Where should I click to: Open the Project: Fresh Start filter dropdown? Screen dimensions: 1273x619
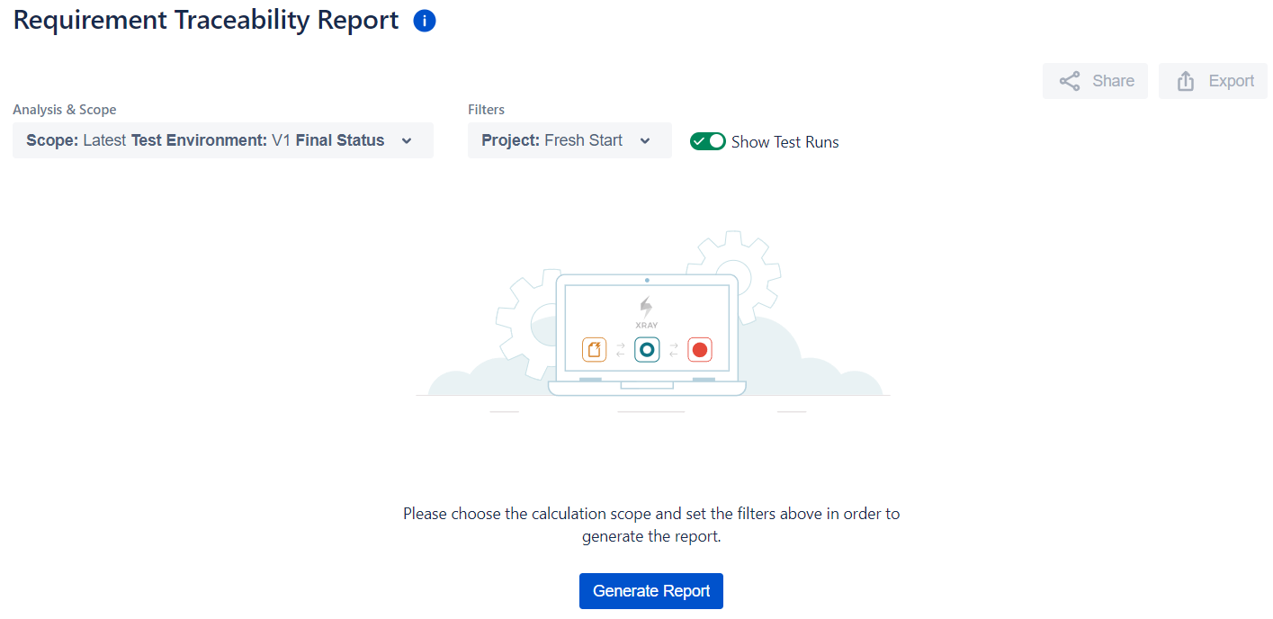click(569, 140)
